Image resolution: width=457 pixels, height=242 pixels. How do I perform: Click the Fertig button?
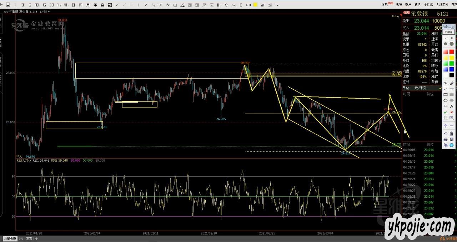coord(448,32)
